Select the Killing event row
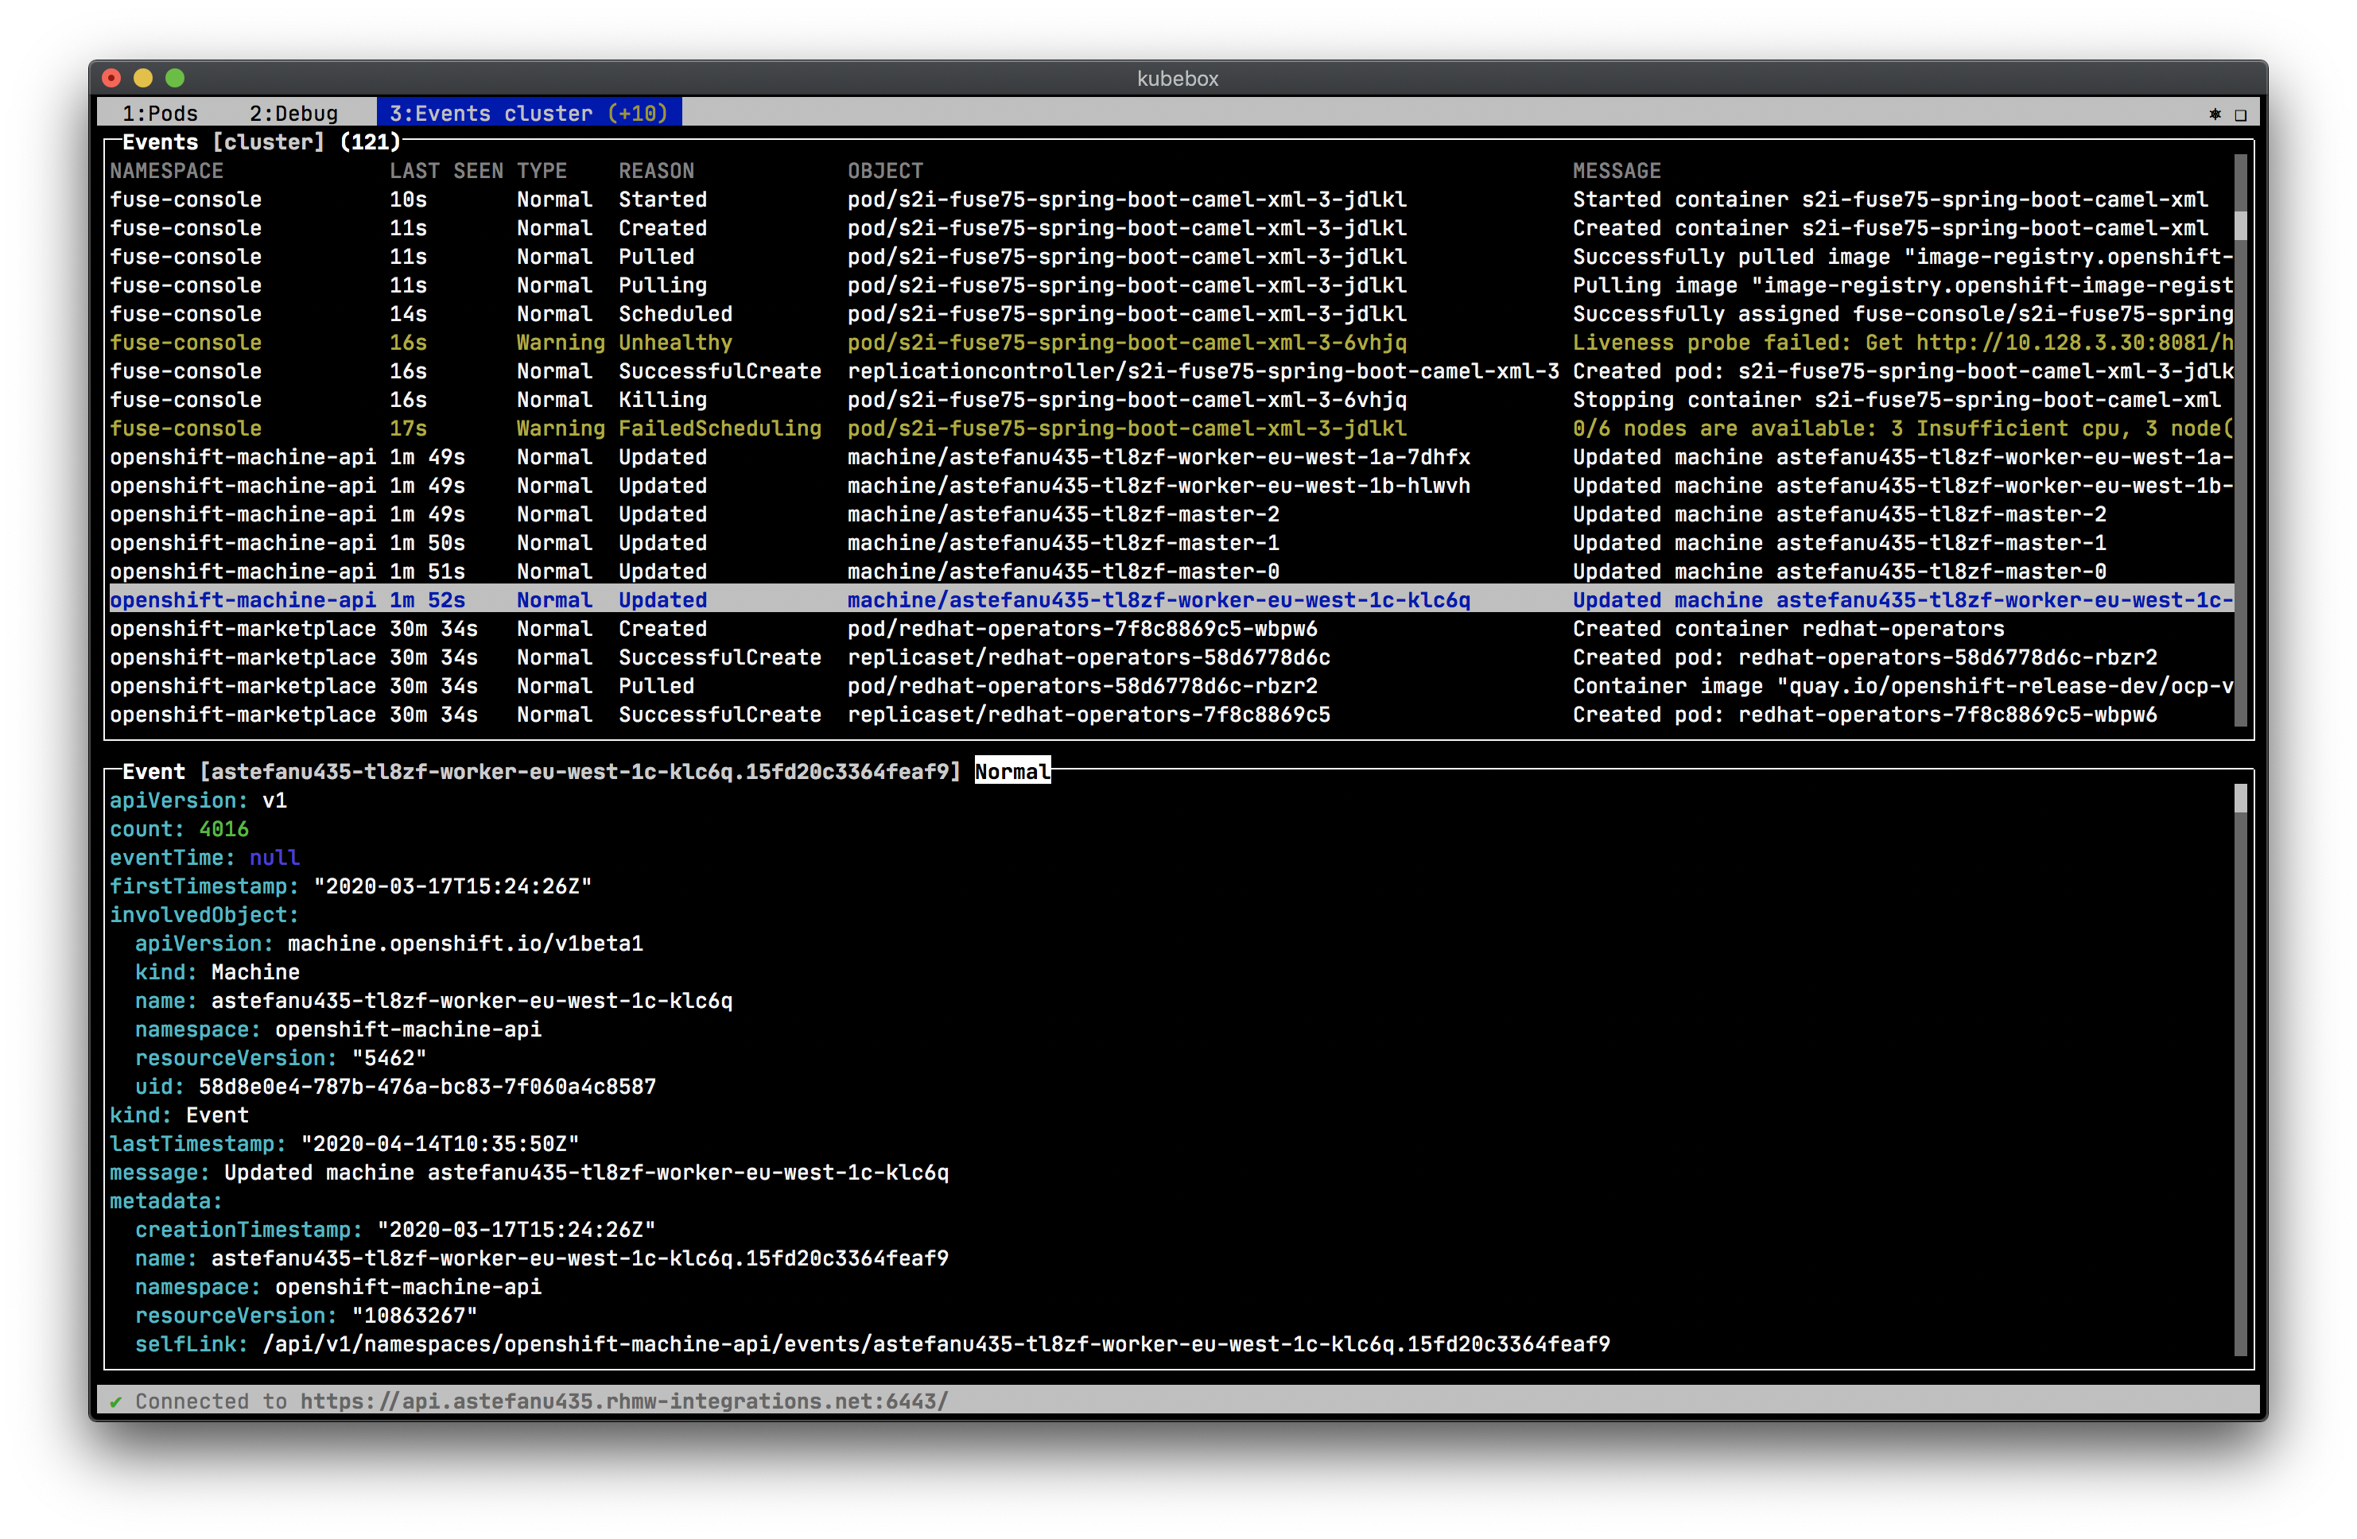The width and height of the screenshot is (2357, 1539). click(x=662, y=400)
